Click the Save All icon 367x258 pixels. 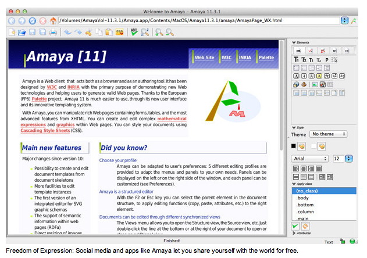point(42,32)
